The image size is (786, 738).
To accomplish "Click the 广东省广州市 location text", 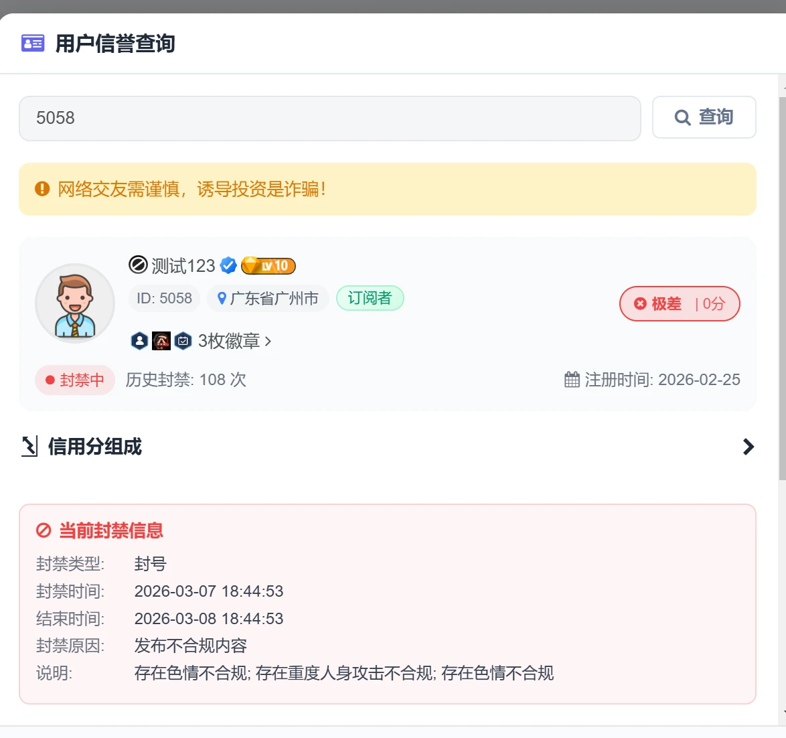I will [274, 298].
